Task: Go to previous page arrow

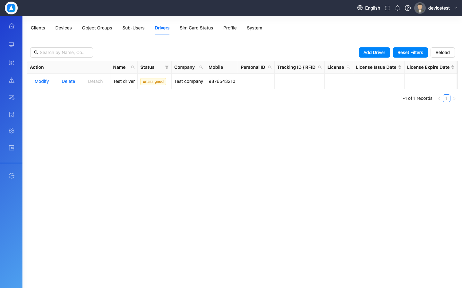Action: [439, 98]
